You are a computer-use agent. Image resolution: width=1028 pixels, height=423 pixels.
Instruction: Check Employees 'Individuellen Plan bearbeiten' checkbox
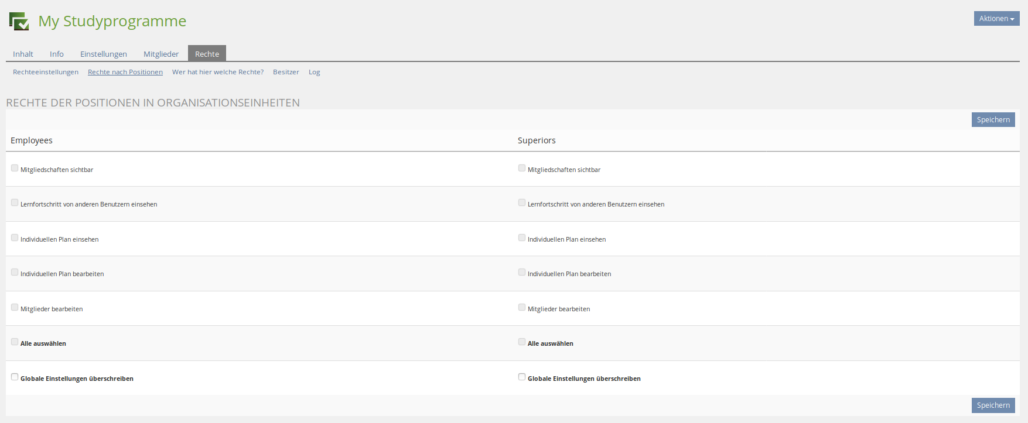coord(15,272)
